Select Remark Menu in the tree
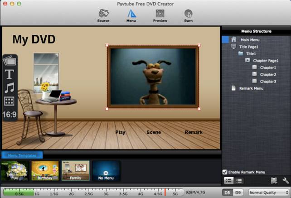Viewport: 291px width, 198px height. click(251, 88)
